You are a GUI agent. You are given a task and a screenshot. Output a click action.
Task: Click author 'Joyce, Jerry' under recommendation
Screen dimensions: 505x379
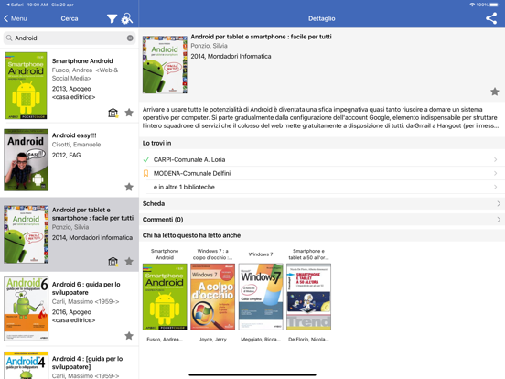pyautogui.click(x=212, y=340)
